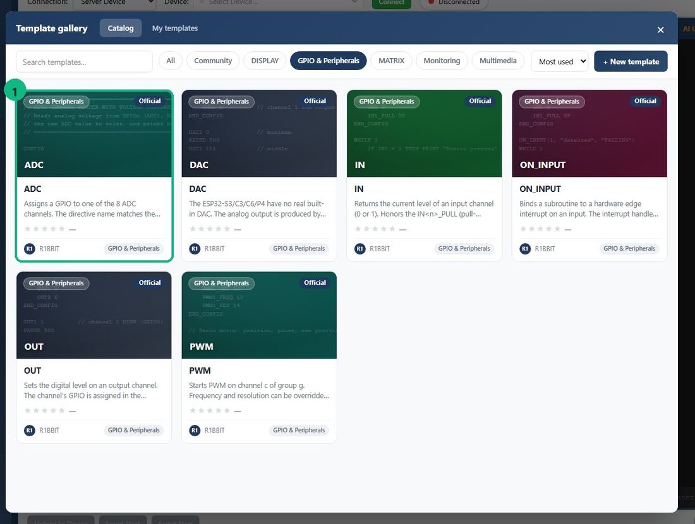Click the Connect button behind the gallery
Viewport: 695px width, 524px height.
[391, 3]
